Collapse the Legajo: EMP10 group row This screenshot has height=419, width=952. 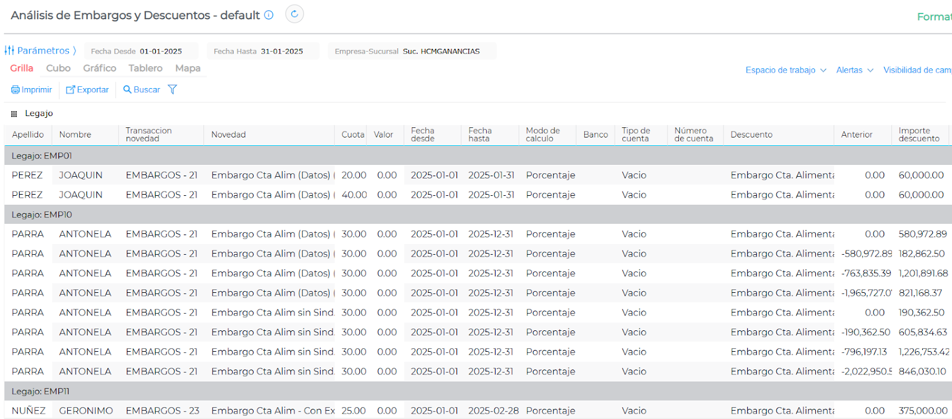pos(42,214)
